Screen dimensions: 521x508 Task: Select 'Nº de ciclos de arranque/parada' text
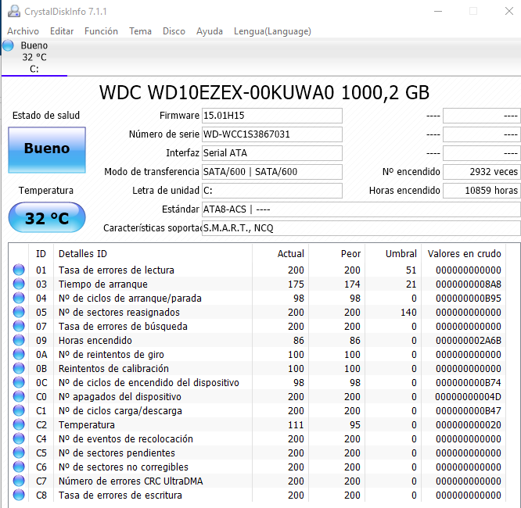coord(130,299)
